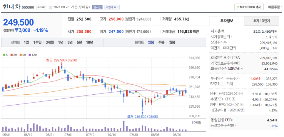
Task: Click the 동일업종 등락률 link
Action: (223, 125)
